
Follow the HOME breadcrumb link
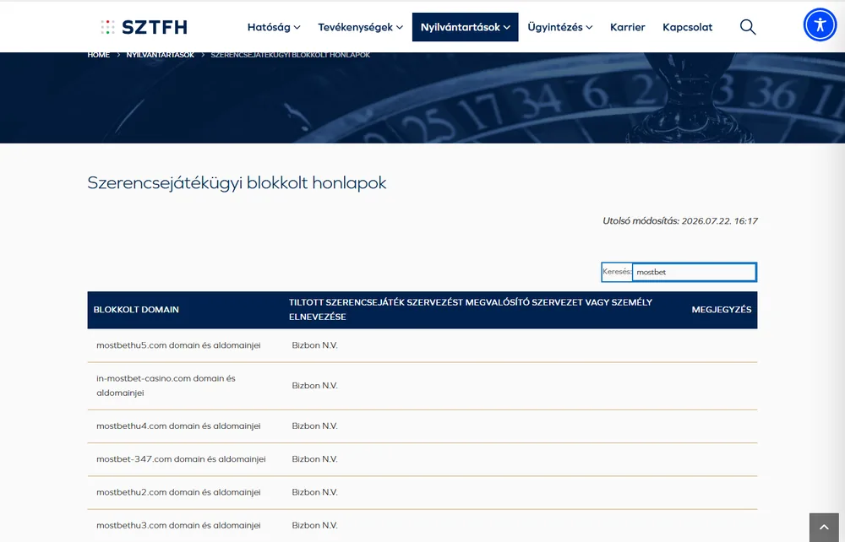(99, 55)
